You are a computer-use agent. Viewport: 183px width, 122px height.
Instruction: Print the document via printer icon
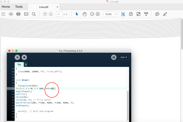[18, 14]
